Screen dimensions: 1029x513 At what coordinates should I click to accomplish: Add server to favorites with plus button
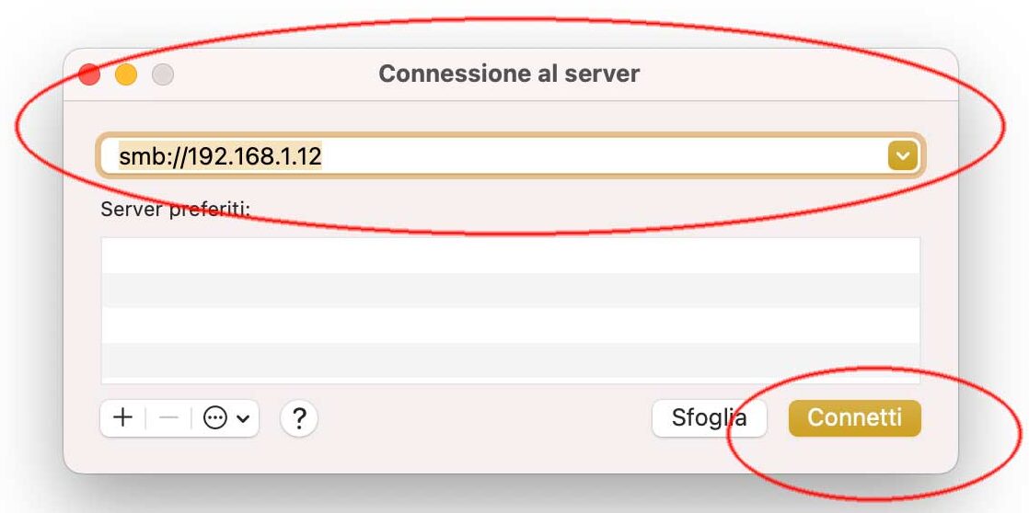pyautogui.click(x=122, y=418)
